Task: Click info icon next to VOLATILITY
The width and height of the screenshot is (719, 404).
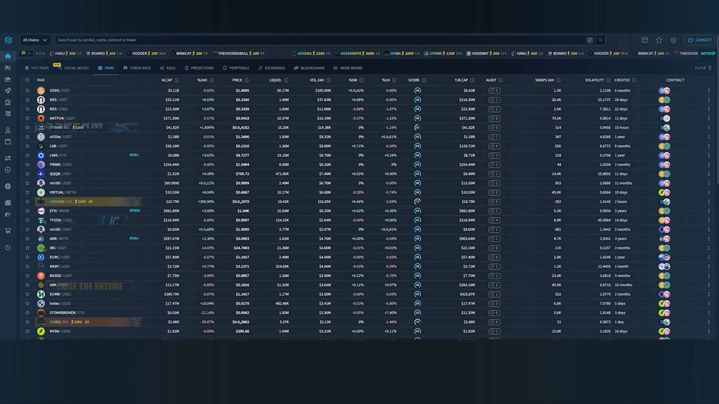Action: tap(608, 80)
